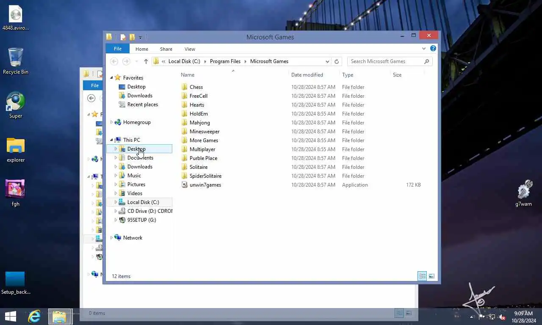
Task: Open Quick Access Toolbar customize dropdown
Action: [x=140, y=37]
